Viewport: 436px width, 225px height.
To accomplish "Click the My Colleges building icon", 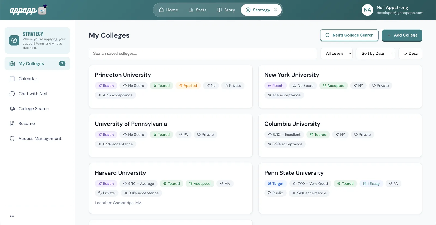I will click(12, 63).
